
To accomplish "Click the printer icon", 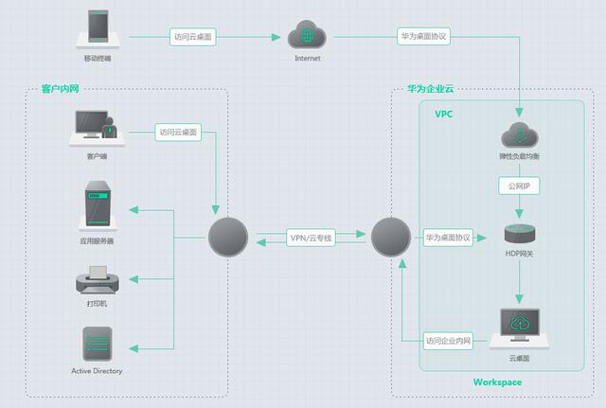I will coord(98,280).
